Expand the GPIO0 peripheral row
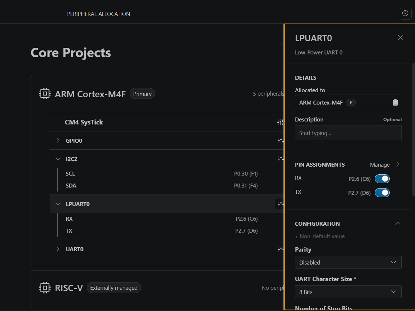The height and width of the screenshot is (311, 415). click(x=58, y=141)
